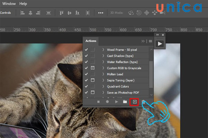
Task: Click the three-dots more align options
Action: (101, 13)
